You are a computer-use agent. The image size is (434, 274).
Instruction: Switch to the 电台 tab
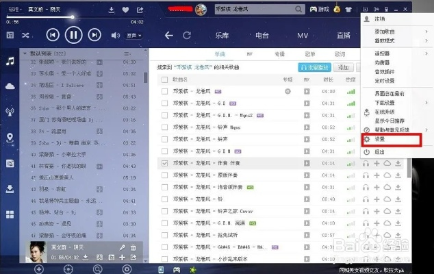pos(262,35)
